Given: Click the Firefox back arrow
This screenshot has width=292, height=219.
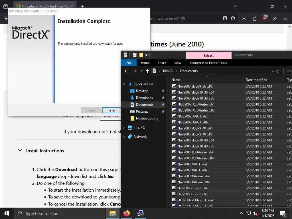Looking at the screenshot, I should (6, 18).
